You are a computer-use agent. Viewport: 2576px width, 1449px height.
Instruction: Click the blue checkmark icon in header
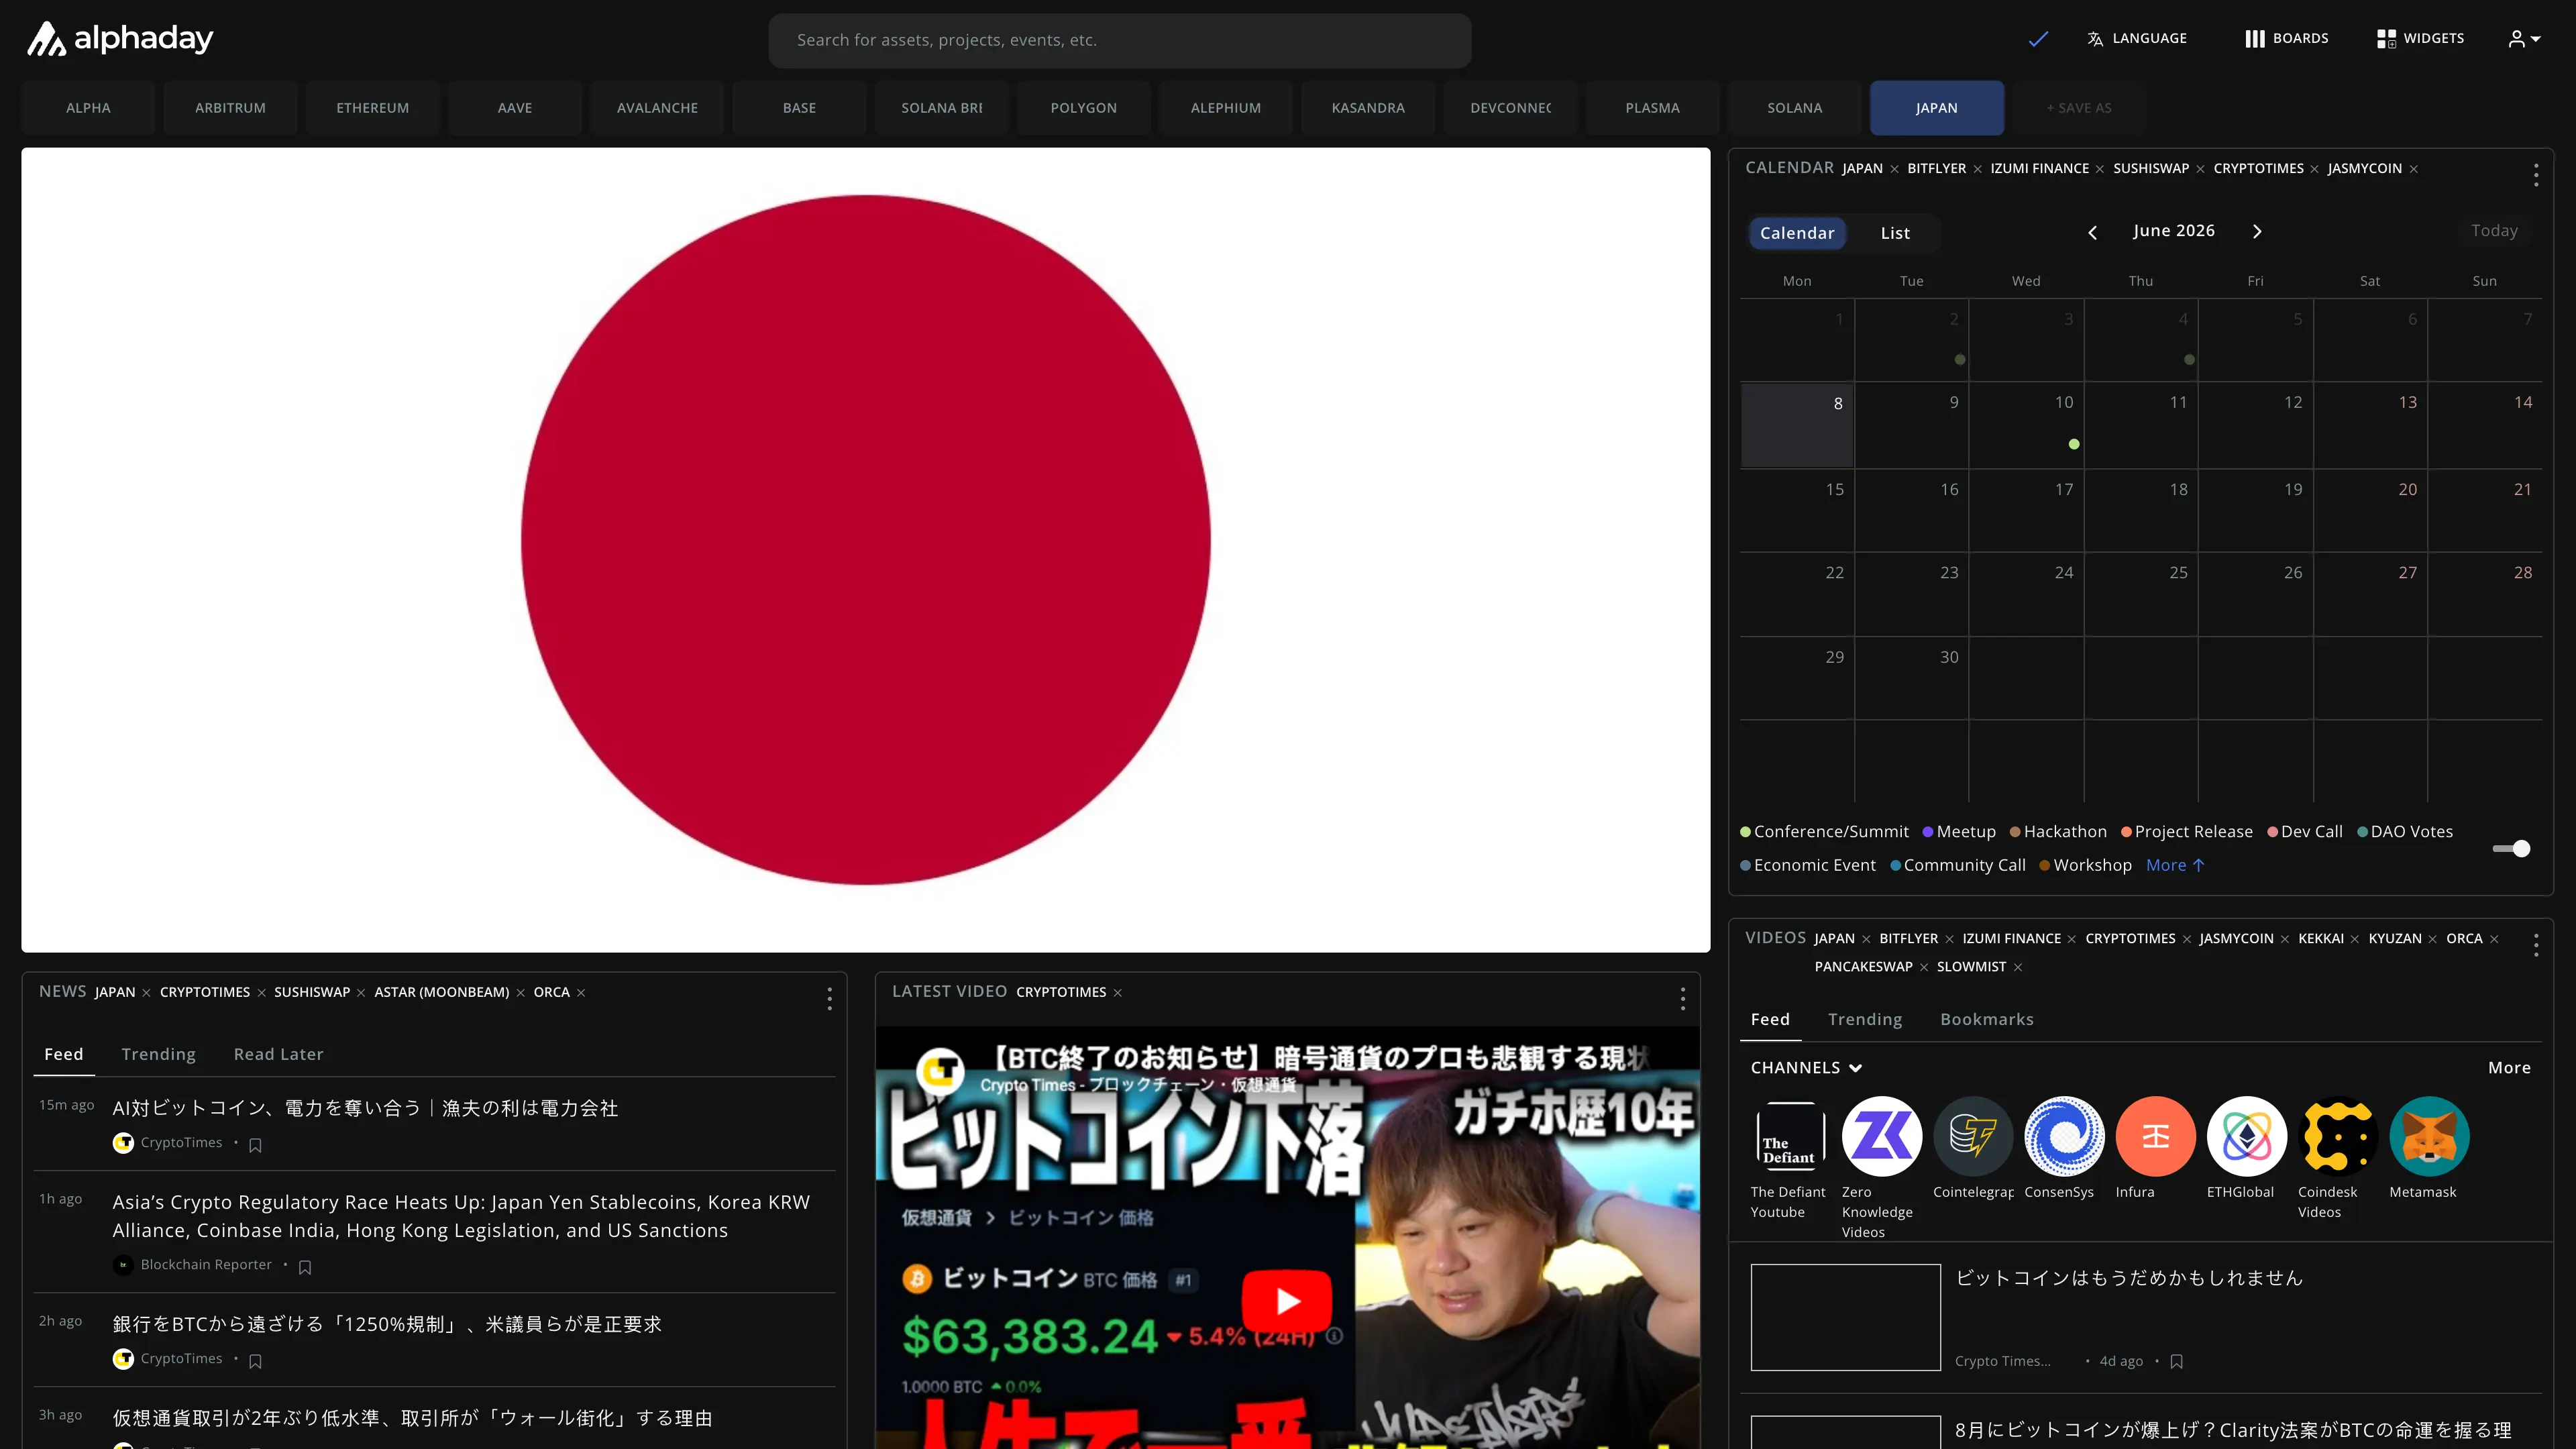[x=2038, y=39]
